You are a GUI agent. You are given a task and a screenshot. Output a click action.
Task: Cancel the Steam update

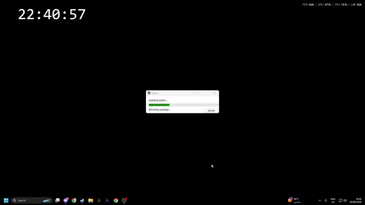(211, 110)
